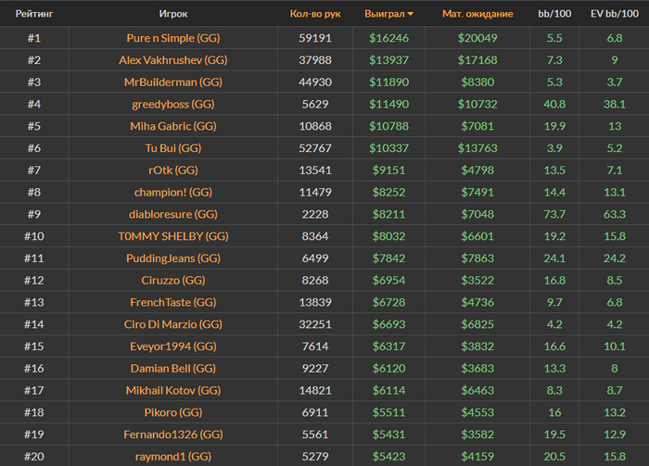Select the Игрок column header

[173, 15]
